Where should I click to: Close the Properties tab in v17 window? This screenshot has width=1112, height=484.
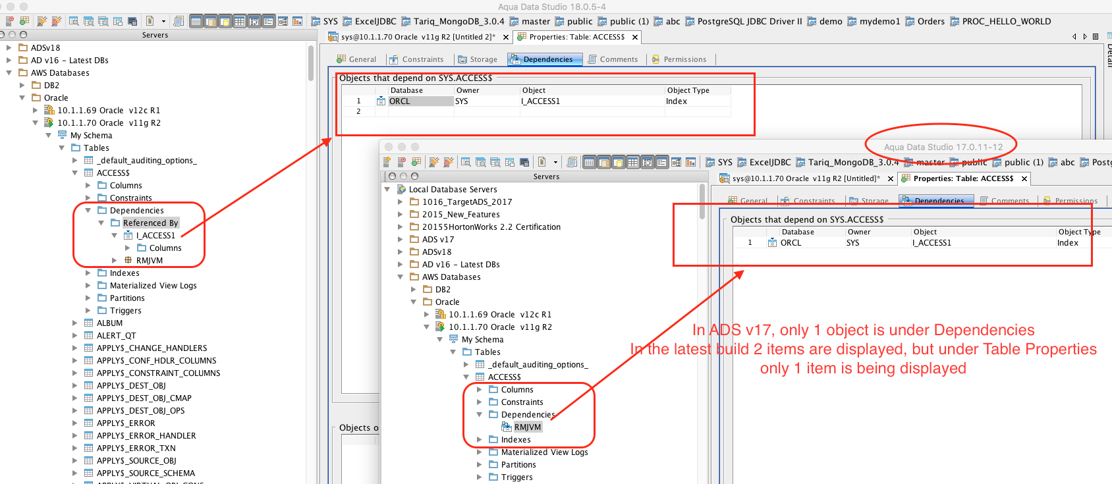(x=1024, y=178)
